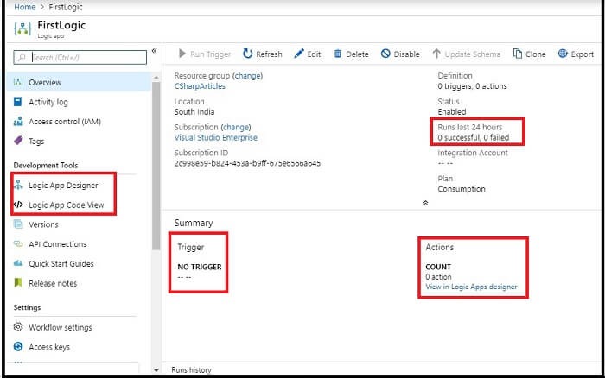Click the Export button label
The width and height of the screenshot is (605, 378).
[583, 54]
